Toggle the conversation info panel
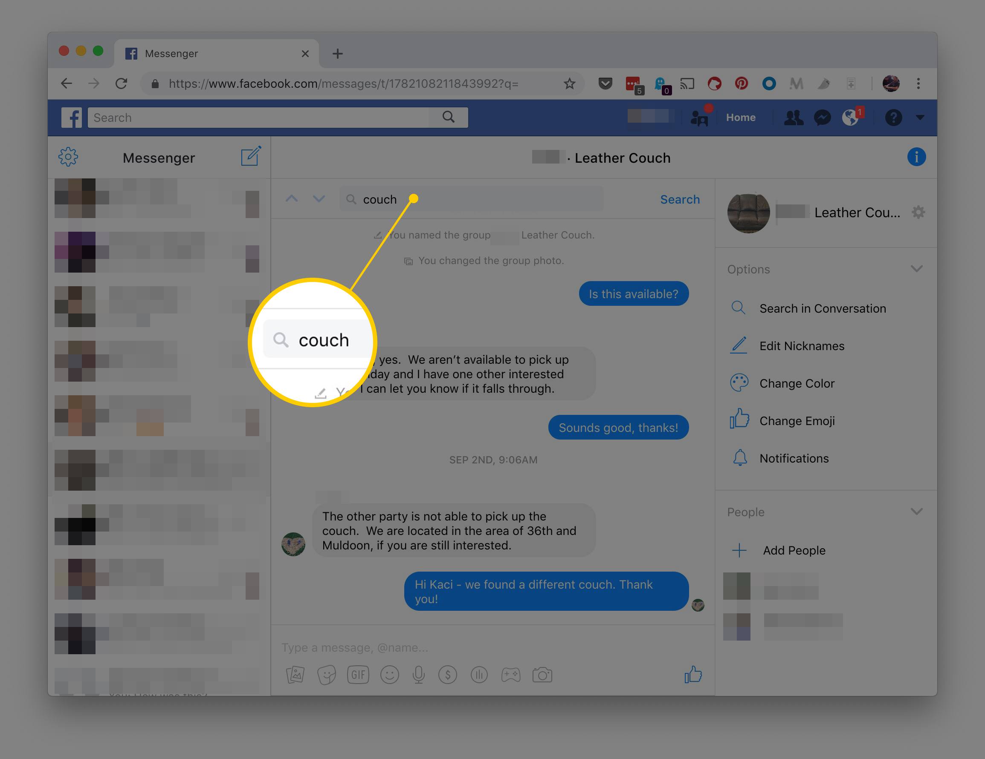Viewport: 985px width, 759px height. (915, 156)
